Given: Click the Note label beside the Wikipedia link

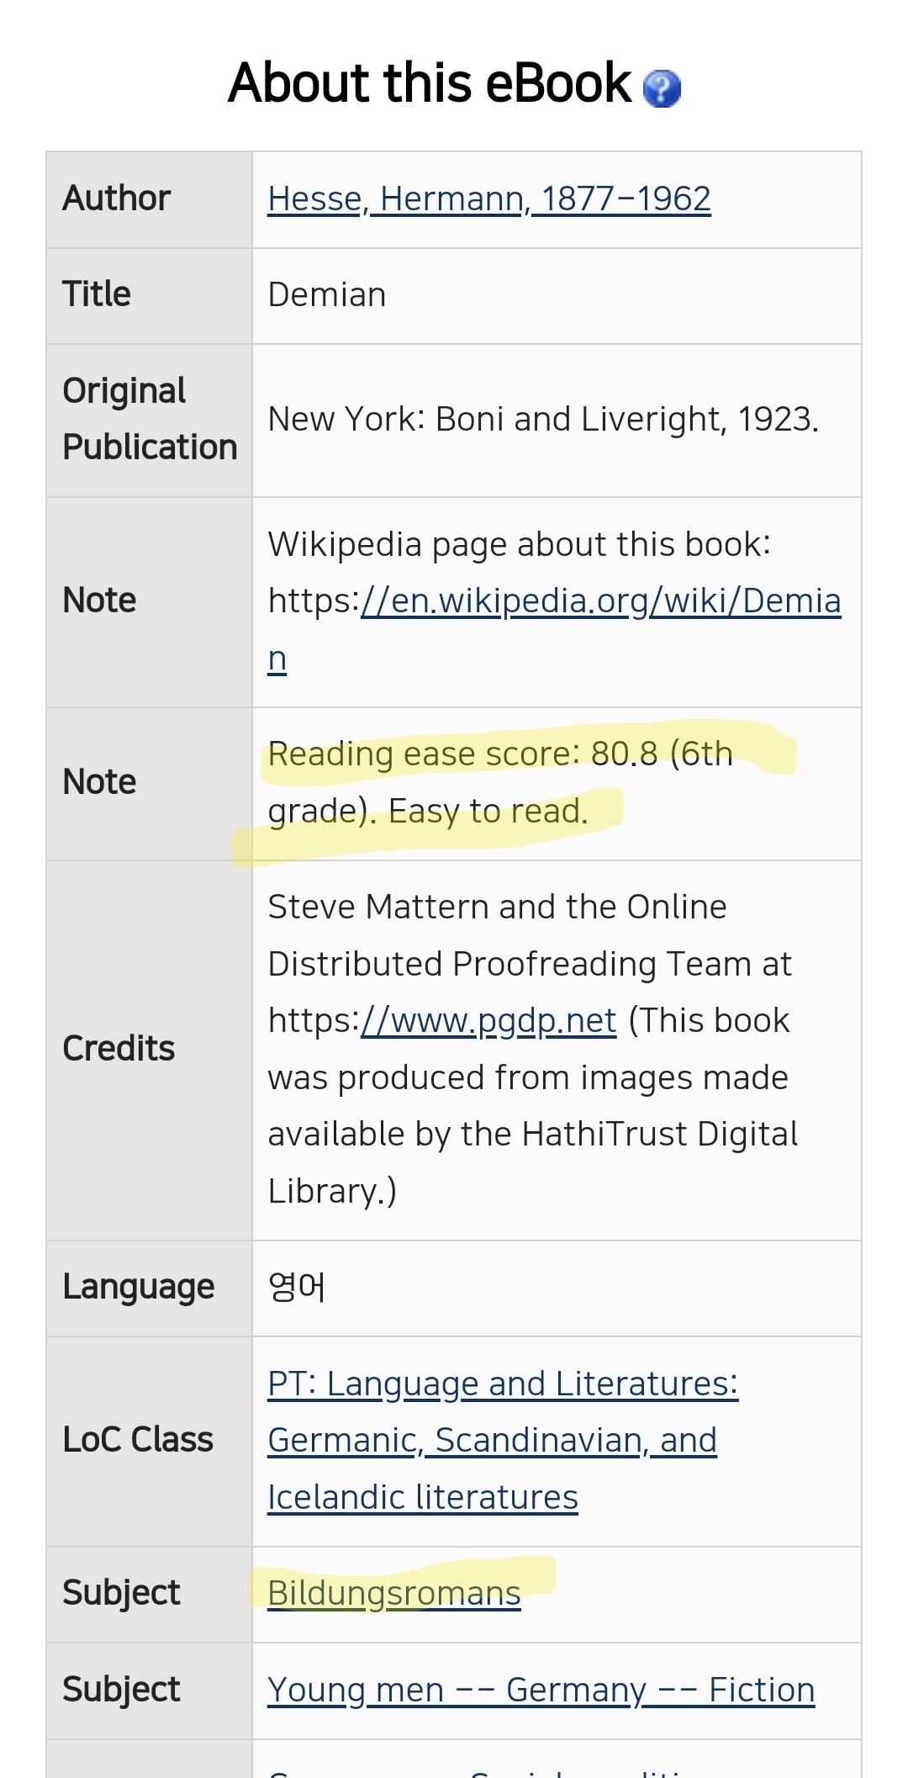Looking at the screenshot, I should coord(99,601).
